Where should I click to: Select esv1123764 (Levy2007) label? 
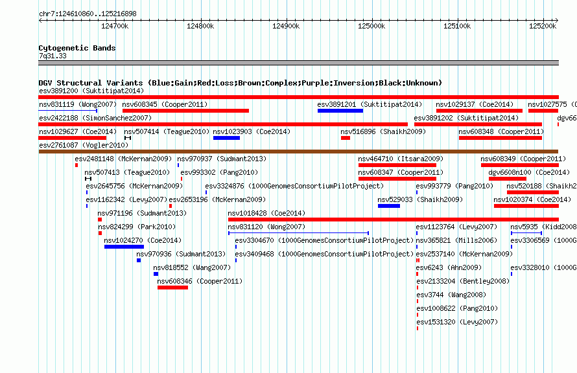pos(456,227)
